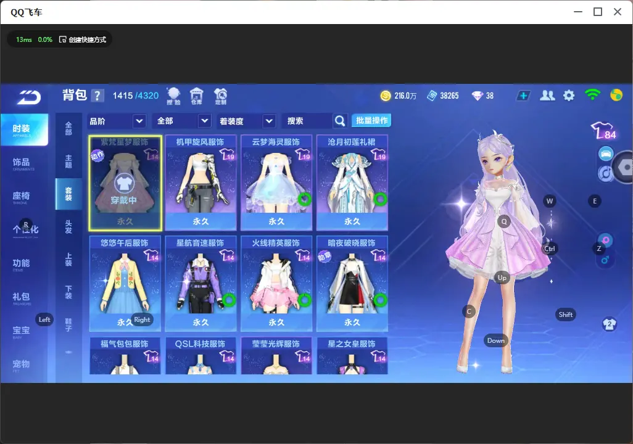Select the 莹莹光辉服饰 outfit card
The image size is (633, 444).
tap(276, 356)
